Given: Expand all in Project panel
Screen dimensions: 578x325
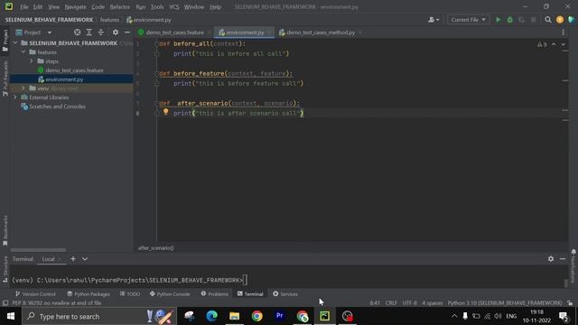Looking at the screenshot, I should pos(89,32).
